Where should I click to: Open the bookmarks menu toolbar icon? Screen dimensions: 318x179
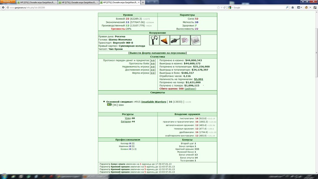click(299, 8)
